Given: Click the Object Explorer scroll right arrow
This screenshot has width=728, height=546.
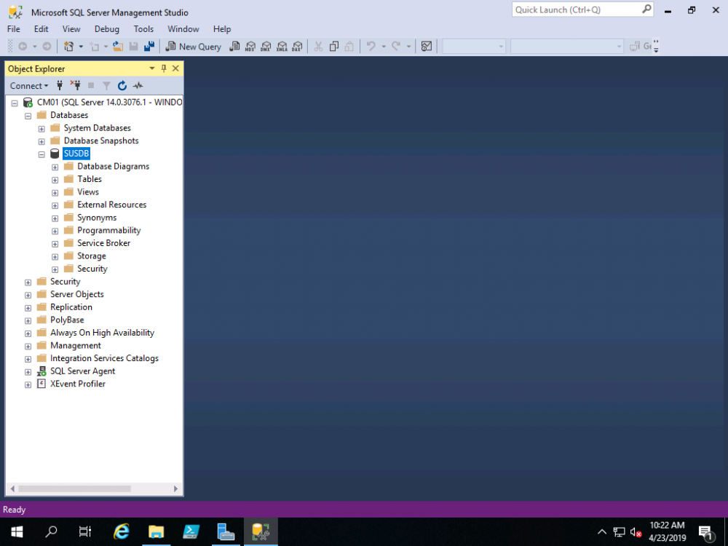Looking at the screenshot, I should click(175, 488).
